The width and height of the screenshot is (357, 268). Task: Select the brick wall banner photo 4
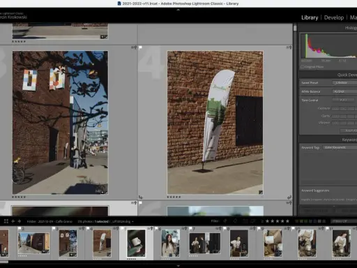pyautogui.click(x=215, y=123)
